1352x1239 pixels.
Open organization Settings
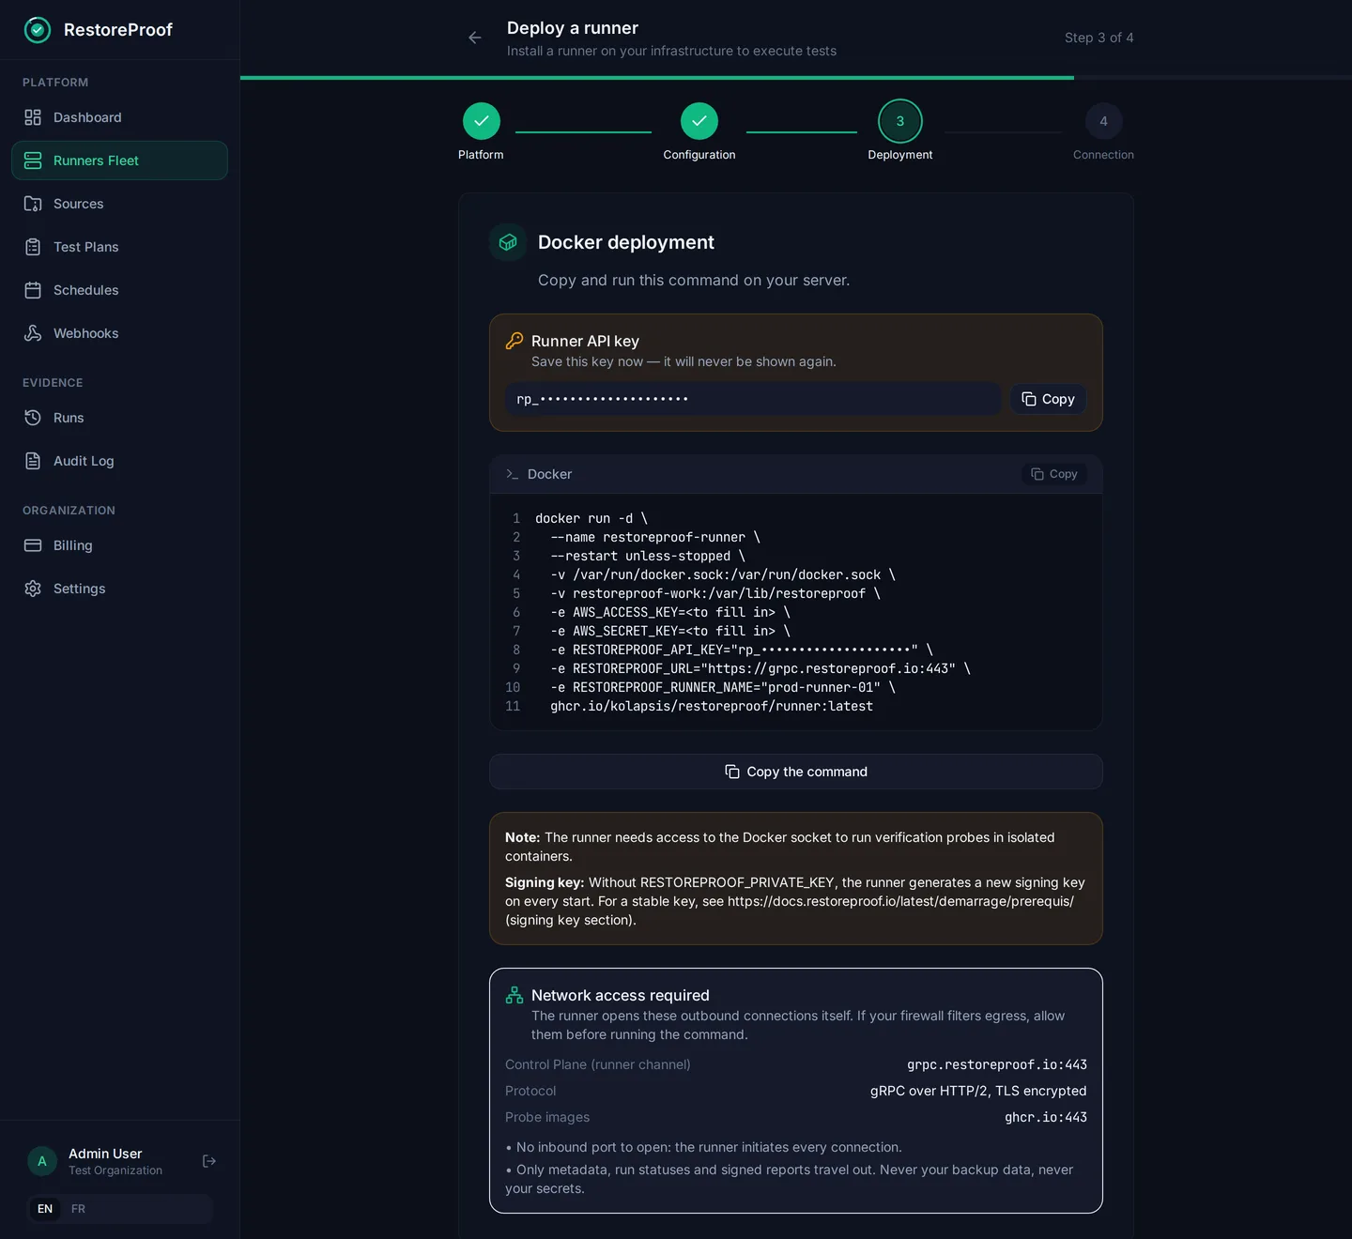[x=119, y=589]
